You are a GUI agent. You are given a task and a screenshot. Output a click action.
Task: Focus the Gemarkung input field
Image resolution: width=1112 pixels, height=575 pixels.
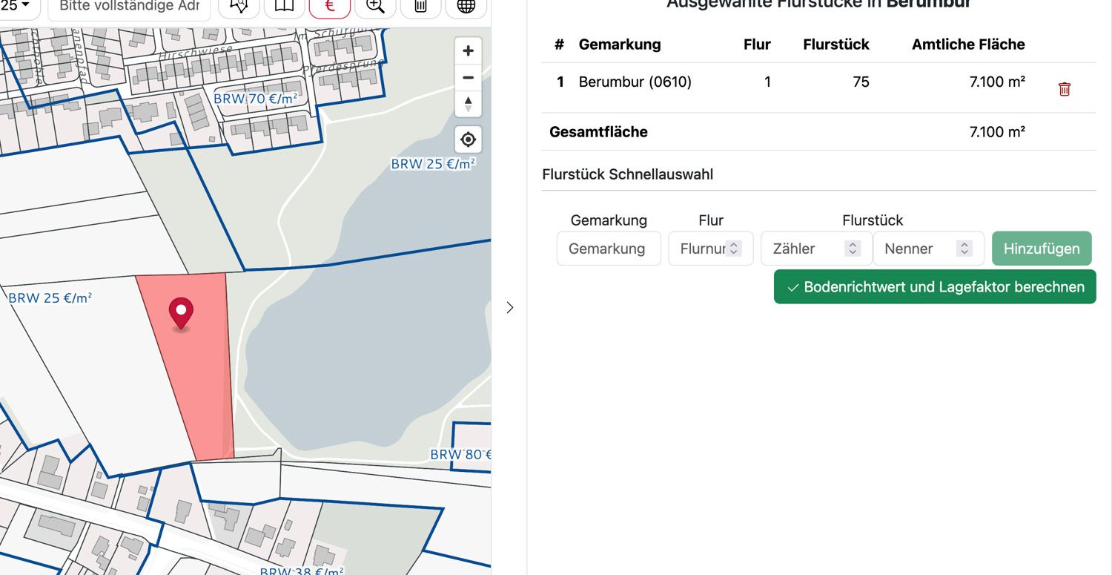pyautogui.click(x=608, y=249)
